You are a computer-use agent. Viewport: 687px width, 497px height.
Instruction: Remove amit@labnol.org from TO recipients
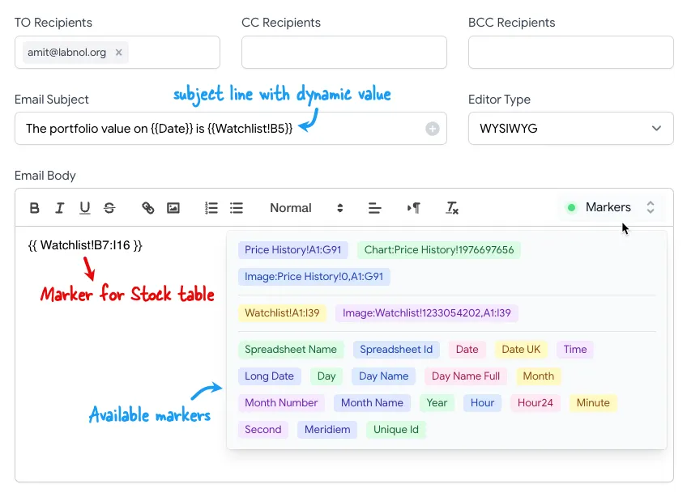(x=118, y=53)
